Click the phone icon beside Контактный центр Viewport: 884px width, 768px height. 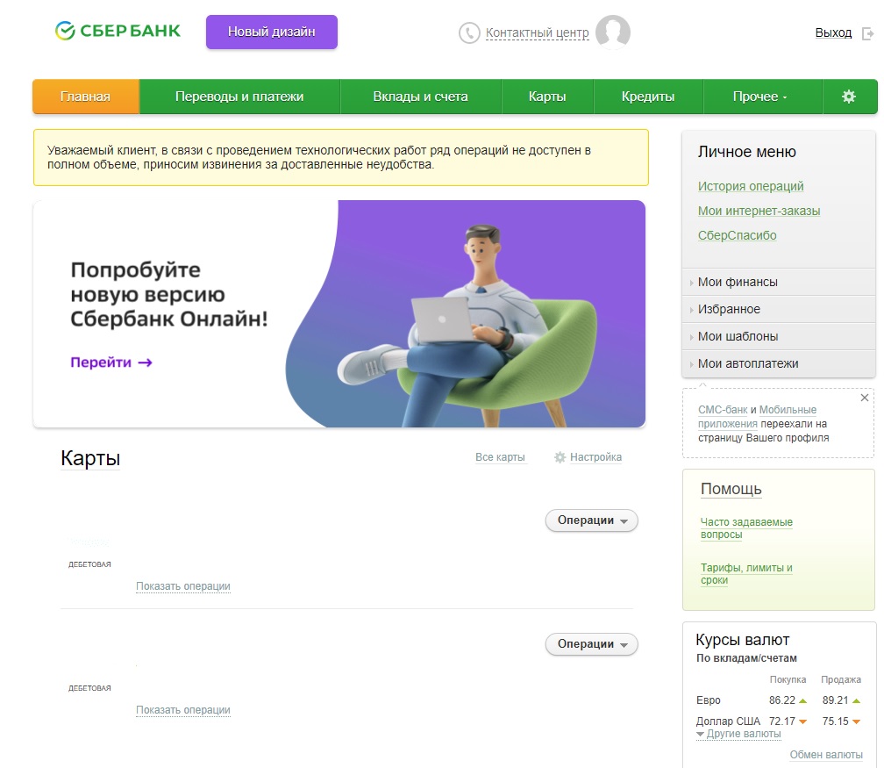coord(469,32)
